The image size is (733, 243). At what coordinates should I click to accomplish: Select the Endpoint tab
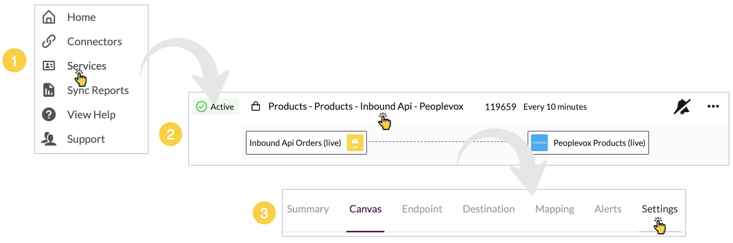pos(422,209)
